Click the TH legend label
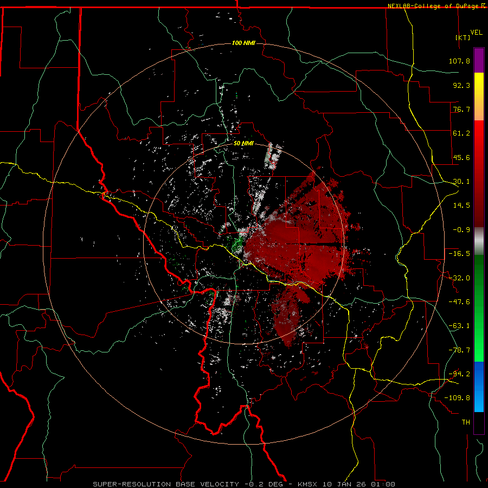488x488 pixels. point(466,422)
